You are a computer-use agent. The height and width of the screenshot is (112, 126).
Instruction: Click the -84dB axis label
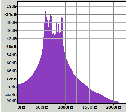[11, 95]
